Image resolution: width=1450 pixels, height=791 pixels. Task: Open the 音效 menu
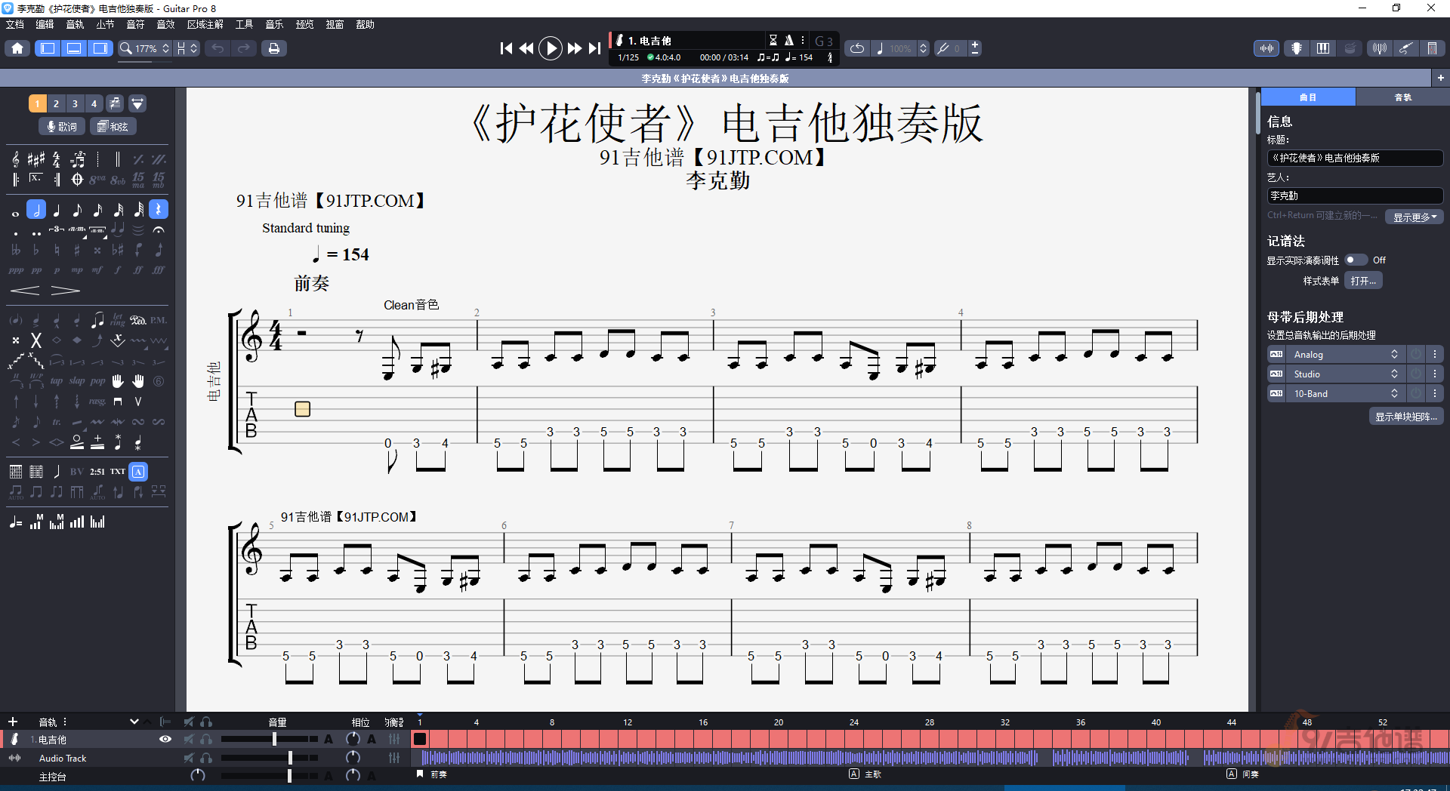click(165, 24)
